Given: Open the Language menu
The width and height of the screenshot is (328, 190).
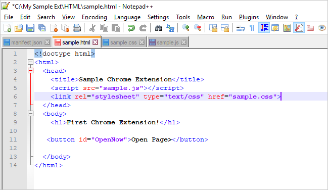Looking at the screenshot, I should click(127, 17).
